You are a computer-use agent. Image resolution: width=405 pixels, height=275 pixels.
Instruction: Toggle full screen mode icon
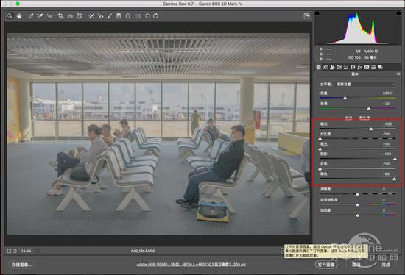click(306, 16)
